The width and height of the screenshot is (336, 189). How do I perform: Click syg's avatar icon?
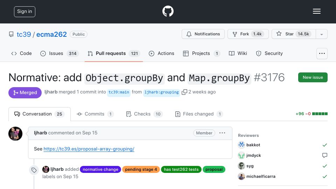tap(241, 166)
